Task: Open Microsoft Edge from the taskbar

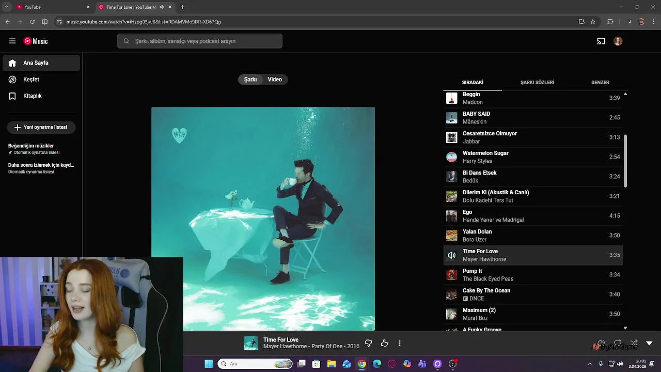Action: pyautogui.click(x=377, y=364)
